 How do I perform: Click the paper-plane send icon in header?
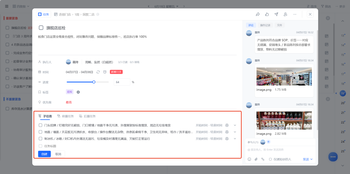click(276, 14)
